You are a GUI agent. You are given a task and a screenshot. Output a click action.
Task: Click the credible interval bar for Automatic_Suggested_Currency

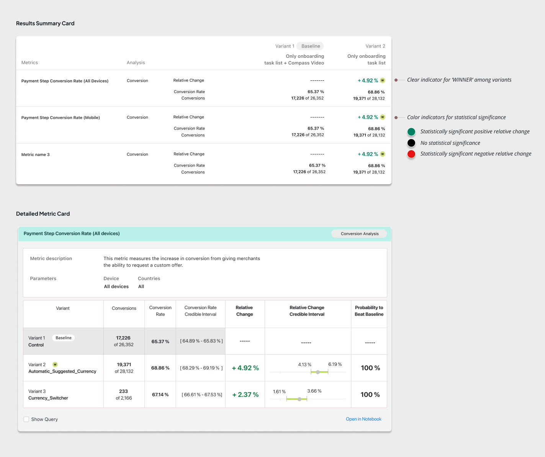click(x=319, y=372)
